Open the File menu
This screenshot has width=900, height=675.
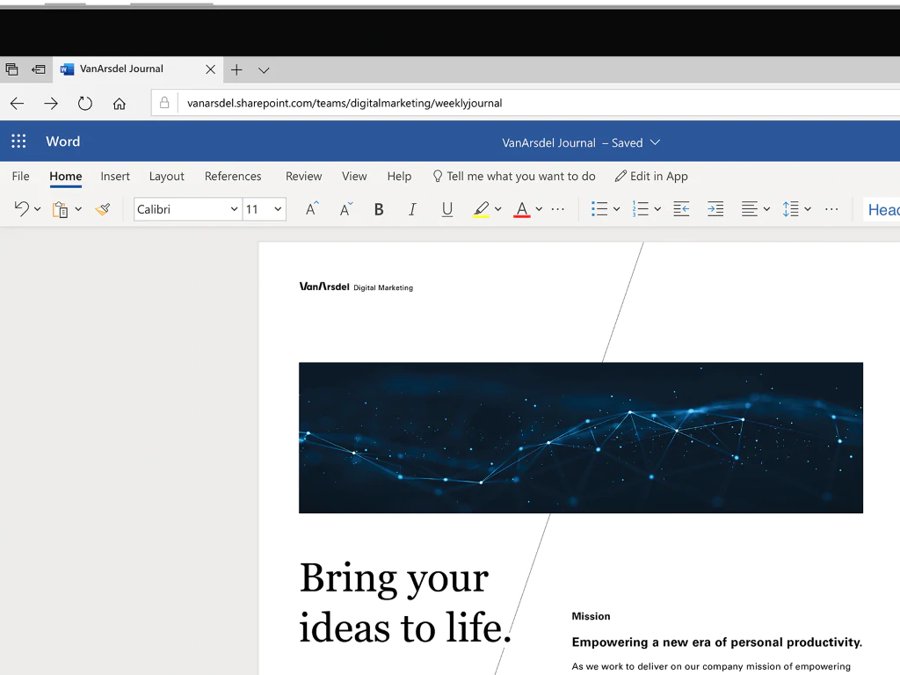tap(21, 176)
